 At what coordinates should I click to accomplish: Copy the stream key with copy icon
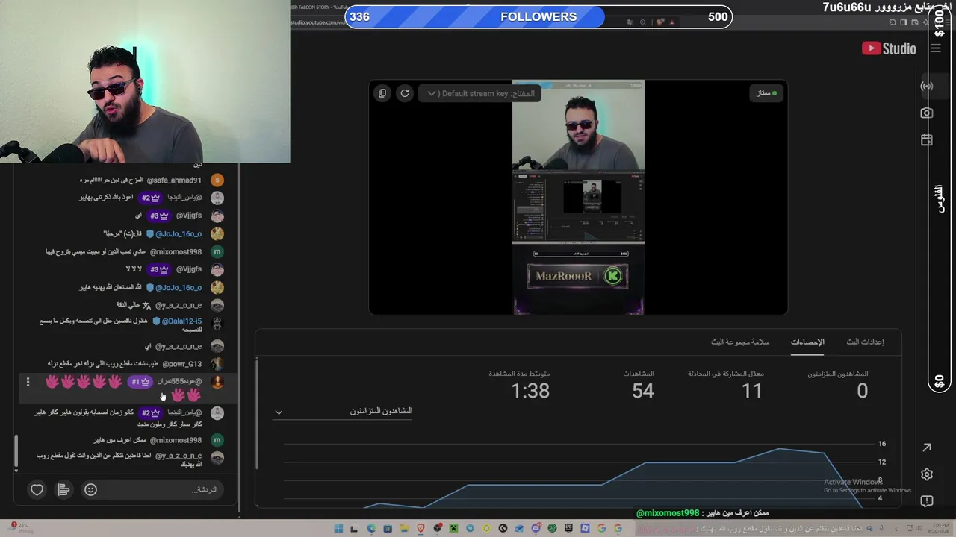click(x=382, y=93)
